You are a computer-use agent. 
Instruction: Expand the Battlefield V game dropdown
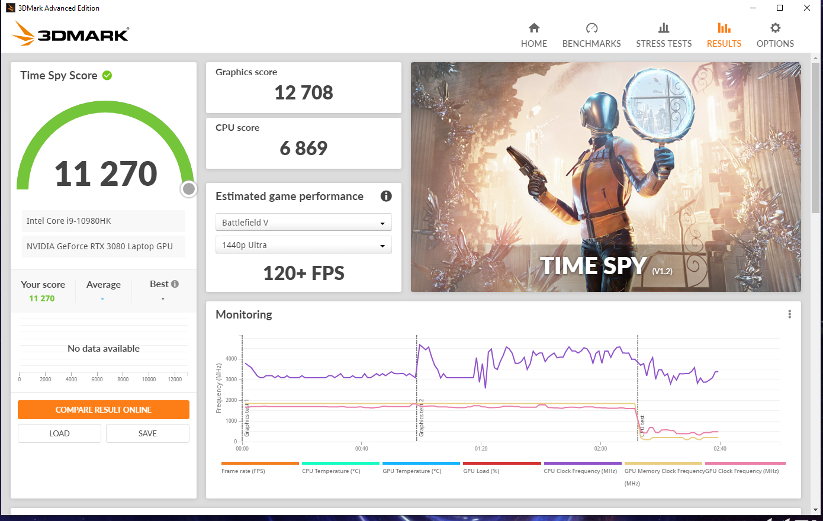pos(303,223)
